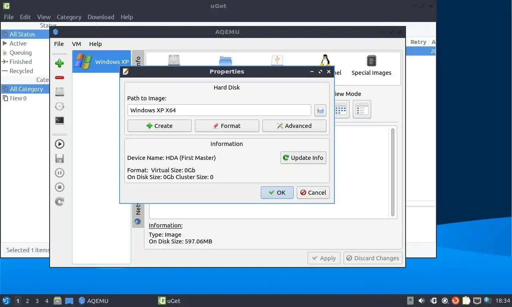Save VM state with floppy disk icon
This screenshot has width=512, height=307.
(60, 158)
